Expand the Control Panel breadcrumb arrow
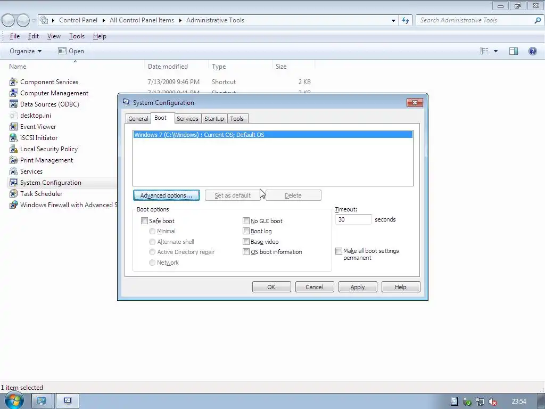Image resolution: width=545 pixels, height=409 pixels. pyautogui.click(x=104, y=21)
